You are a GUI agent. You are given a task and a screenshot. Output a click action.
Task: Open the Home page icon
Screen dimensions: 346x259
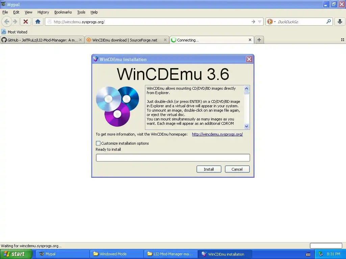coord(38,22)
